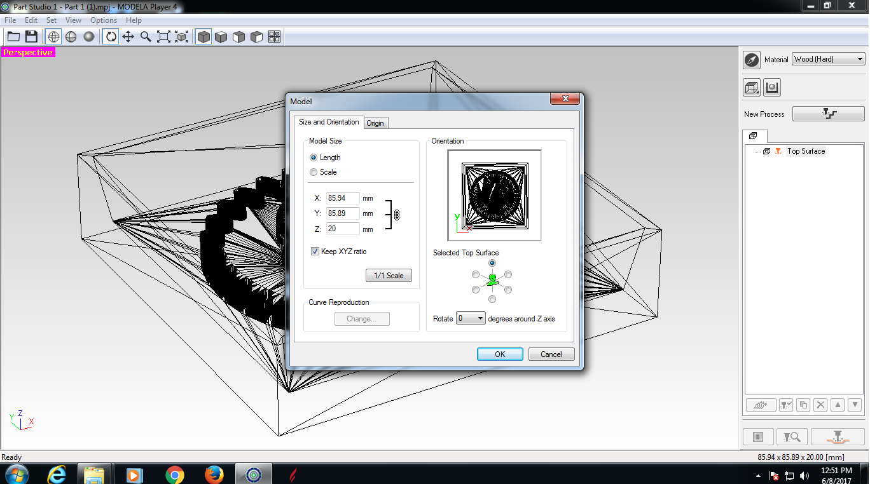The height and width of the screenshot is (484, 870).
Task: Move the process down with the down arrow
Action: [855, 405]
